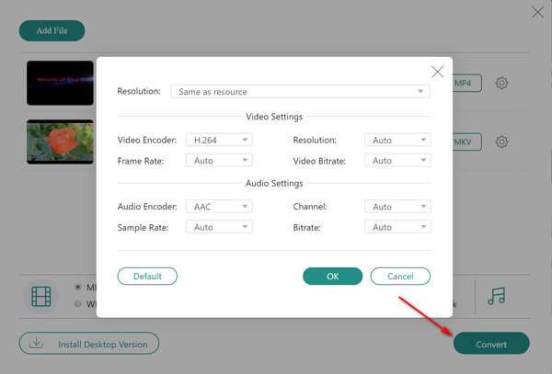Click the Default button
Screen dimensions: 552x374
[147, 276]
